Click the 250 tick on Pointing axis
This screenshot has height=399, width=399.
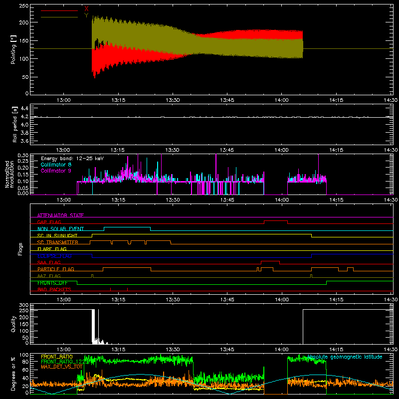(23, 6)
